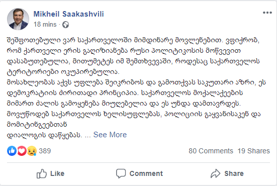
Task: Click the Comment button label
Action: click(146, 173)
